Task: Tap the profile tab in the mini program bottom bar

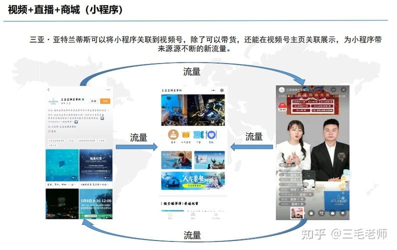Action: 216,215
